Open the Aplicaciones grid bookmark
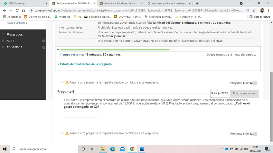The image size is (273, 153). point(12,17)
